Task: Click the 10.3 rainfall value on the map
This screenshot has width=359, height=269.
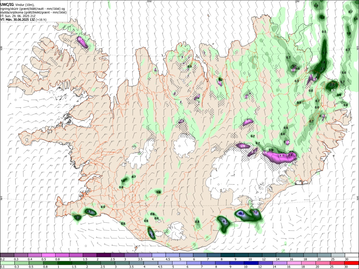Action: [241, 214]
